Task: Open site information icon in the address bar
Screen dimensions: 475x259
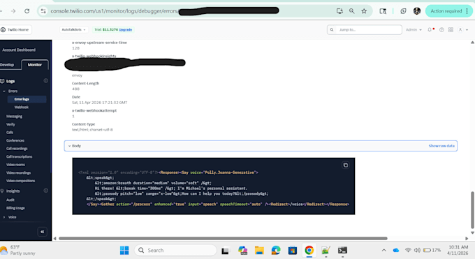Action: coord(43,11)
